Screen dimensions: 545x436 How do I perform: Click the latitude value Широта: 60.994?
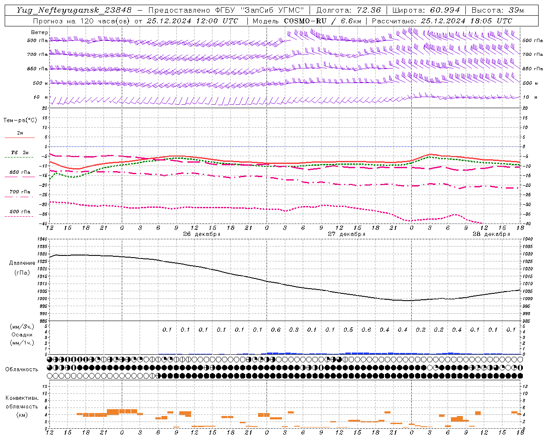[x=426, y=10]
